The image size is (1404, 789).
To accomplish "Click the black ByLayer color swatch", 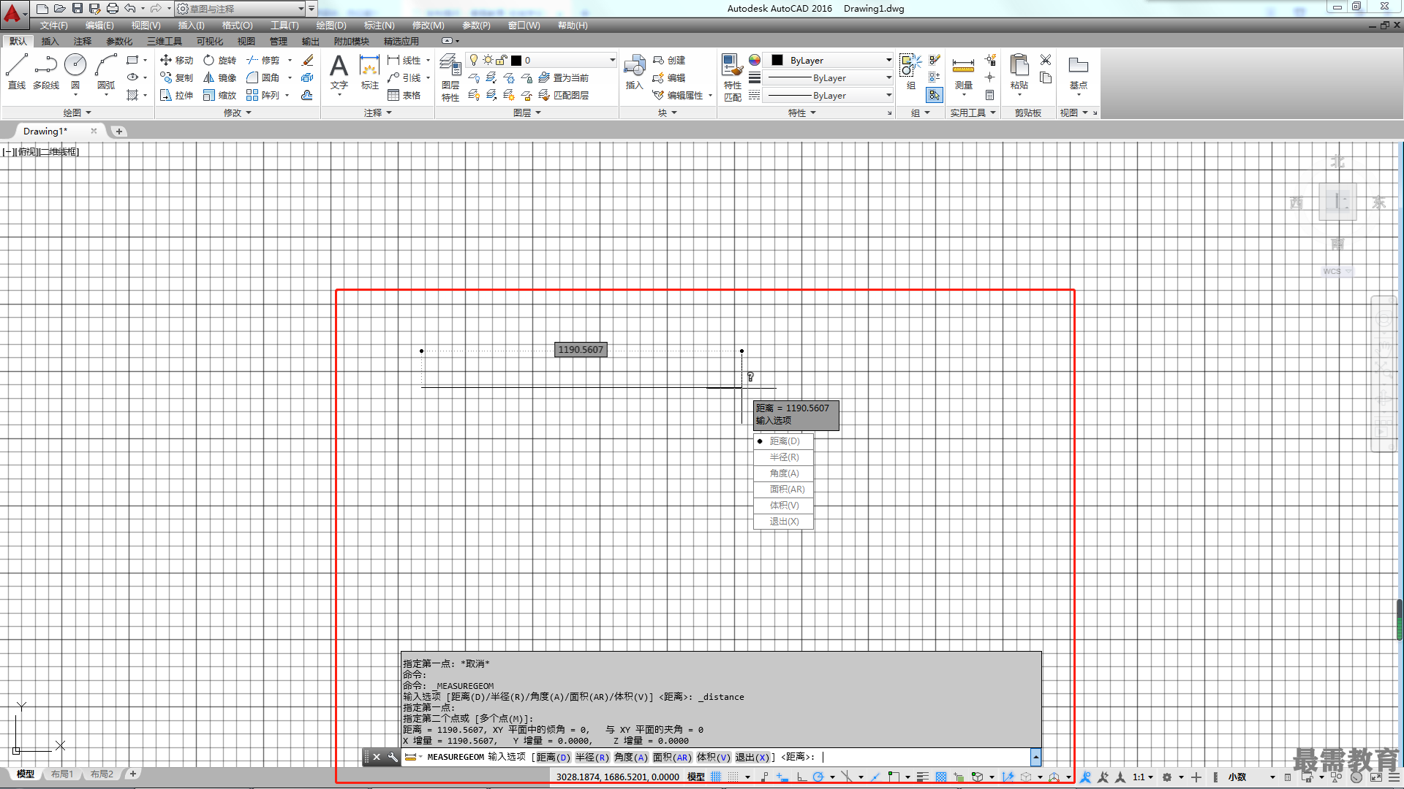I will point(777,60).
